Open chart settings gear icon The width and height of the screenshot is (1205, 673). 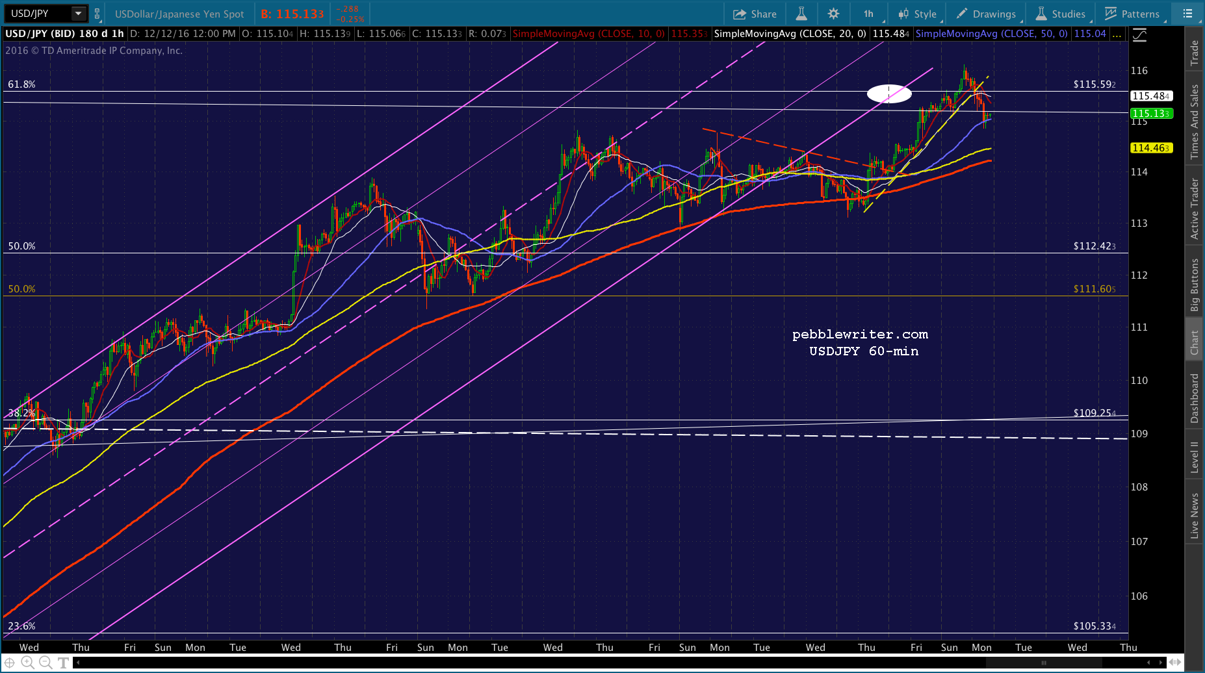click(833, 14)
